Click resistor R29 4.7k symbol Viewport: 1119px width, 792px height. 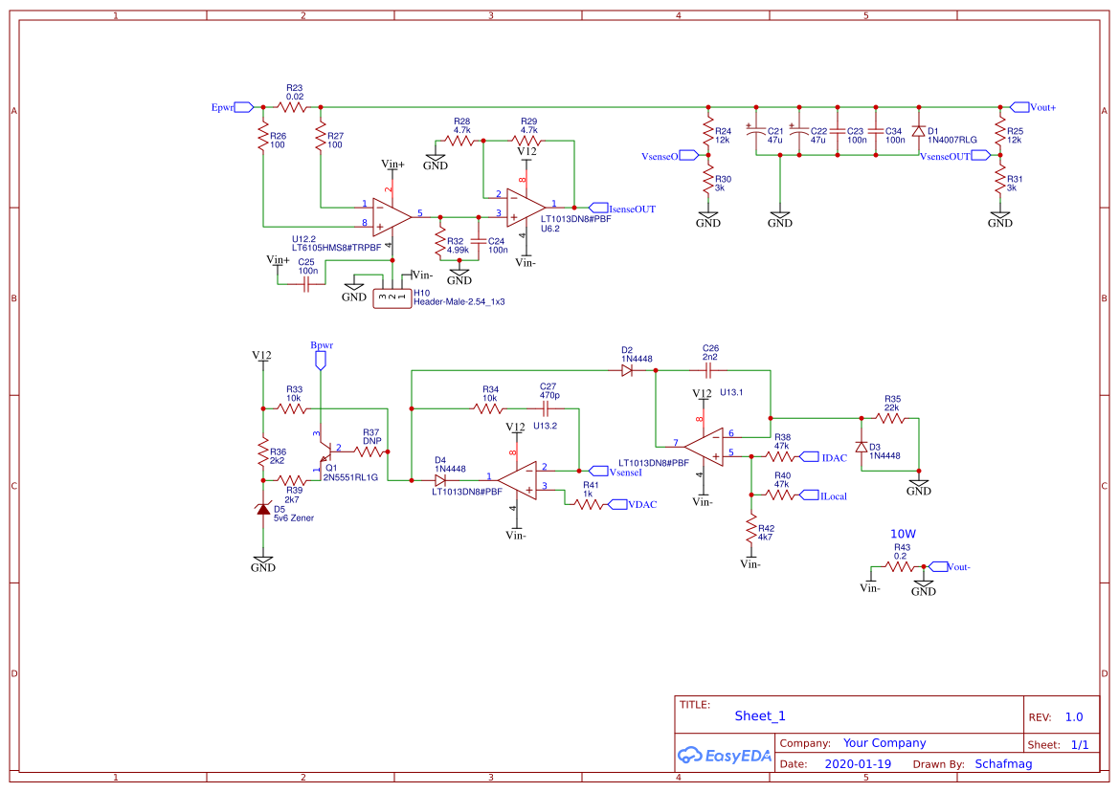point(526,142)
